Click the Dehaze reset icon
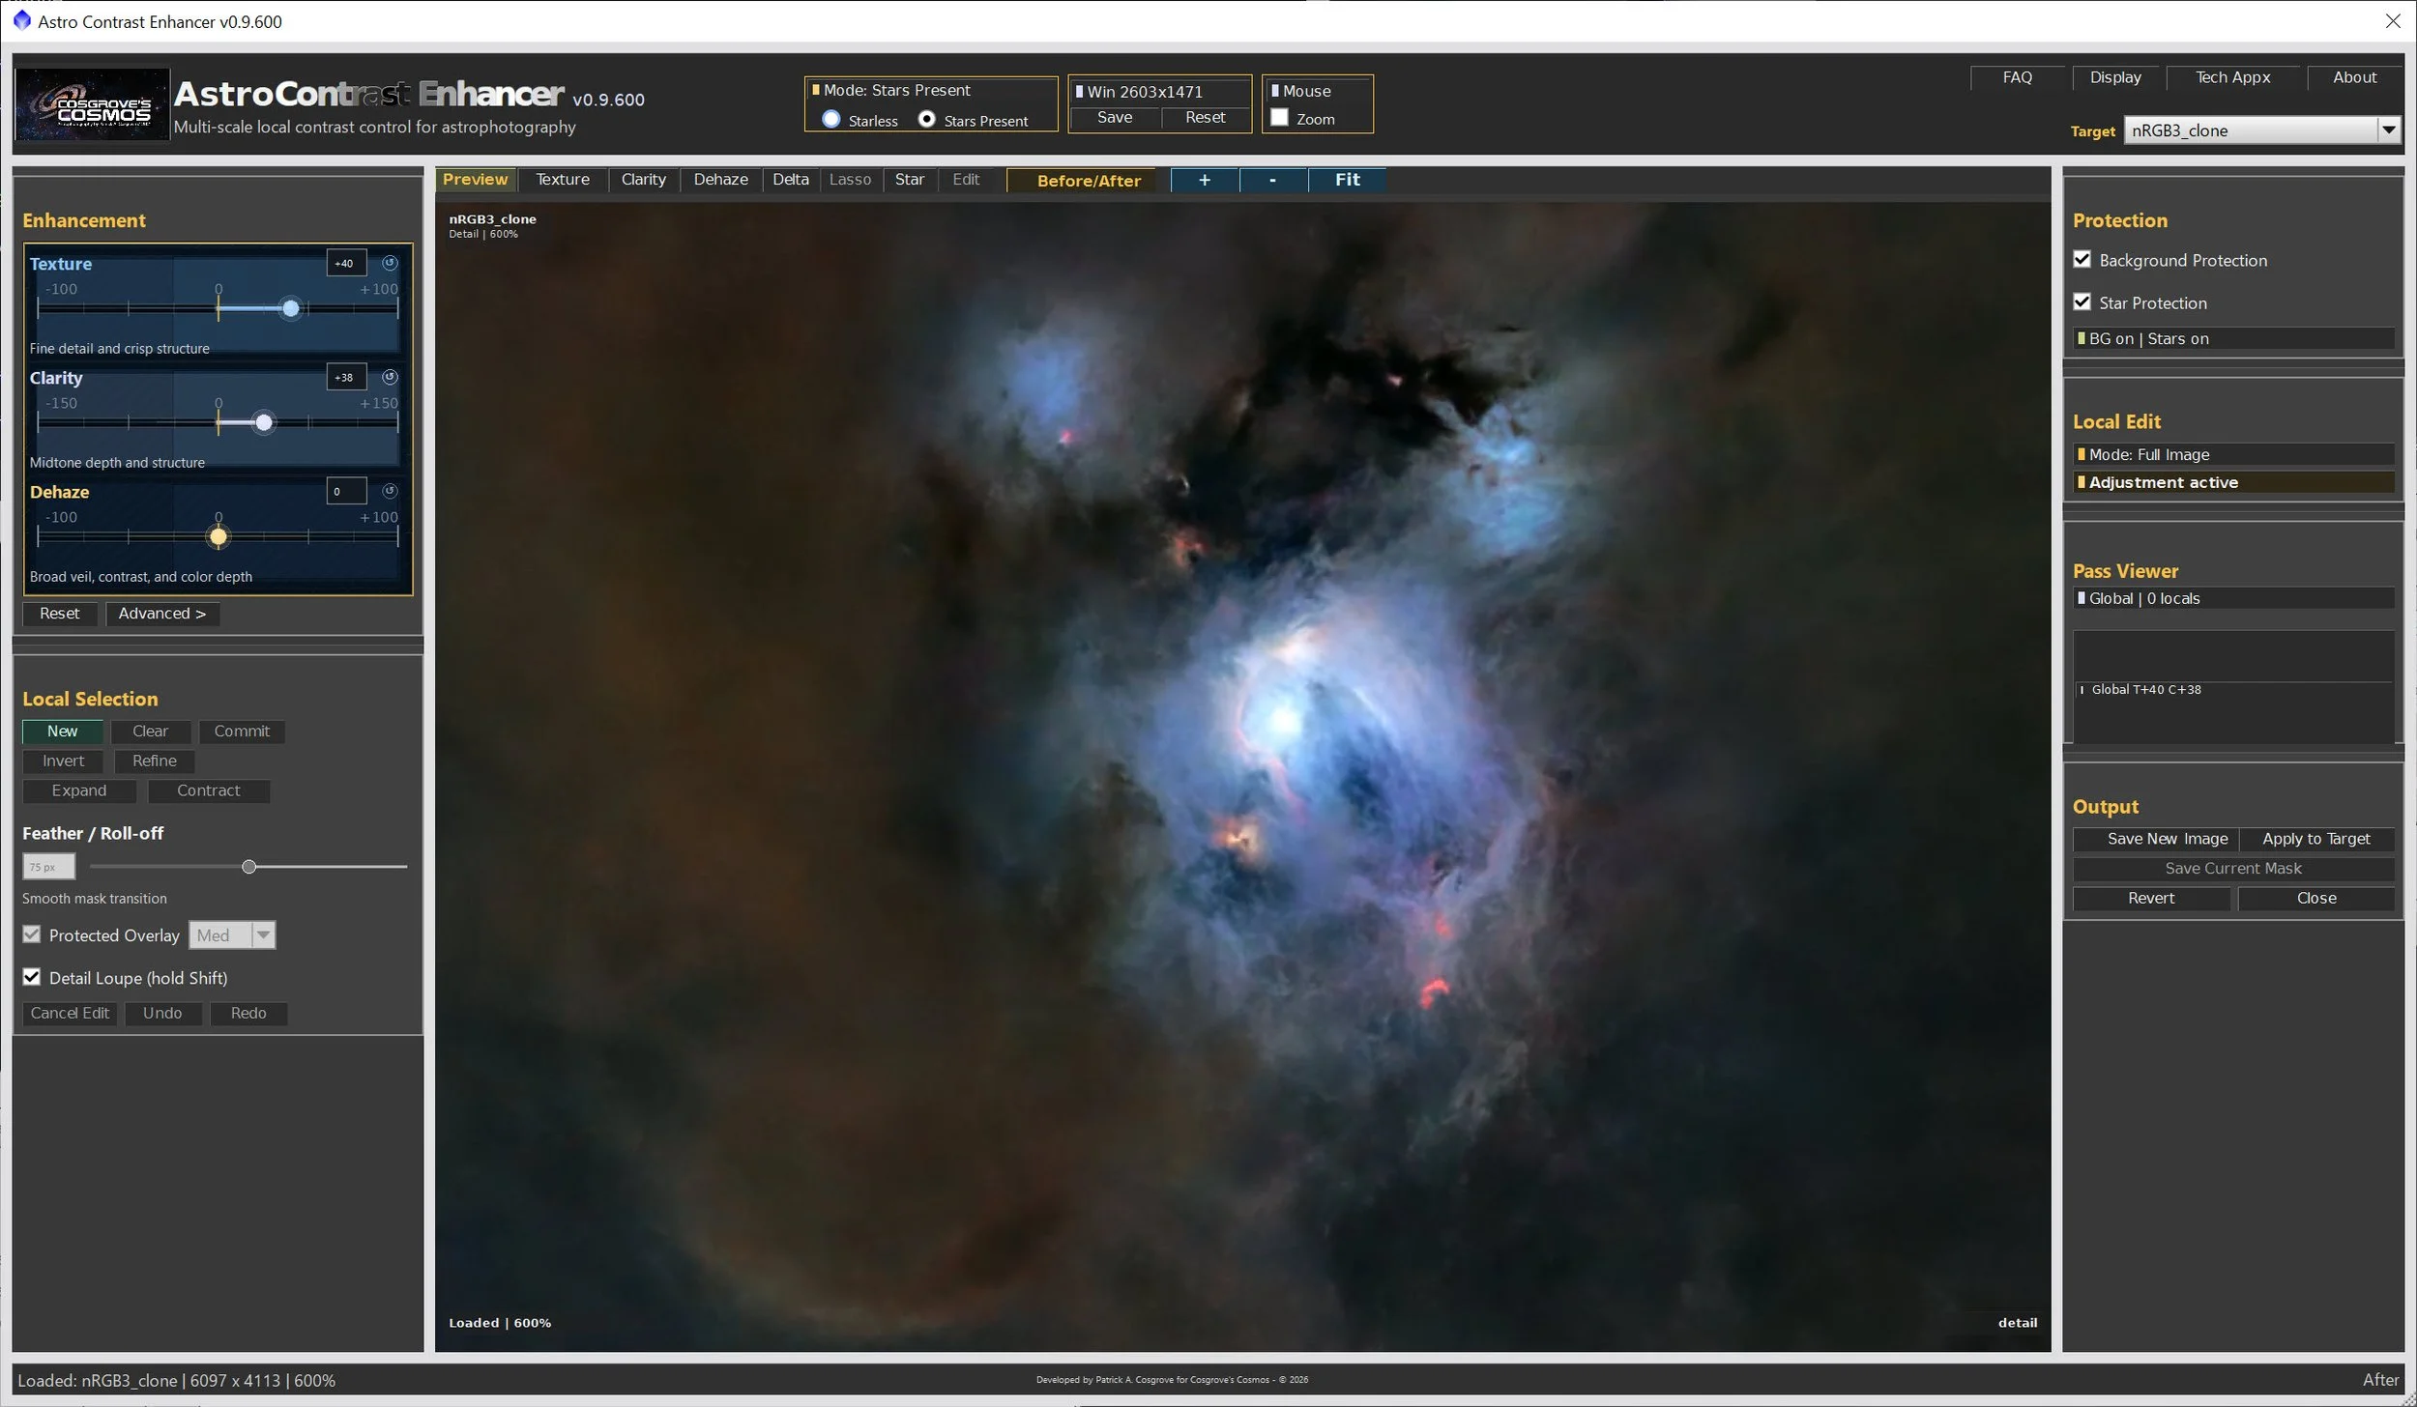The width and height of the screenshot is (2417, 1407). [390, 491]
